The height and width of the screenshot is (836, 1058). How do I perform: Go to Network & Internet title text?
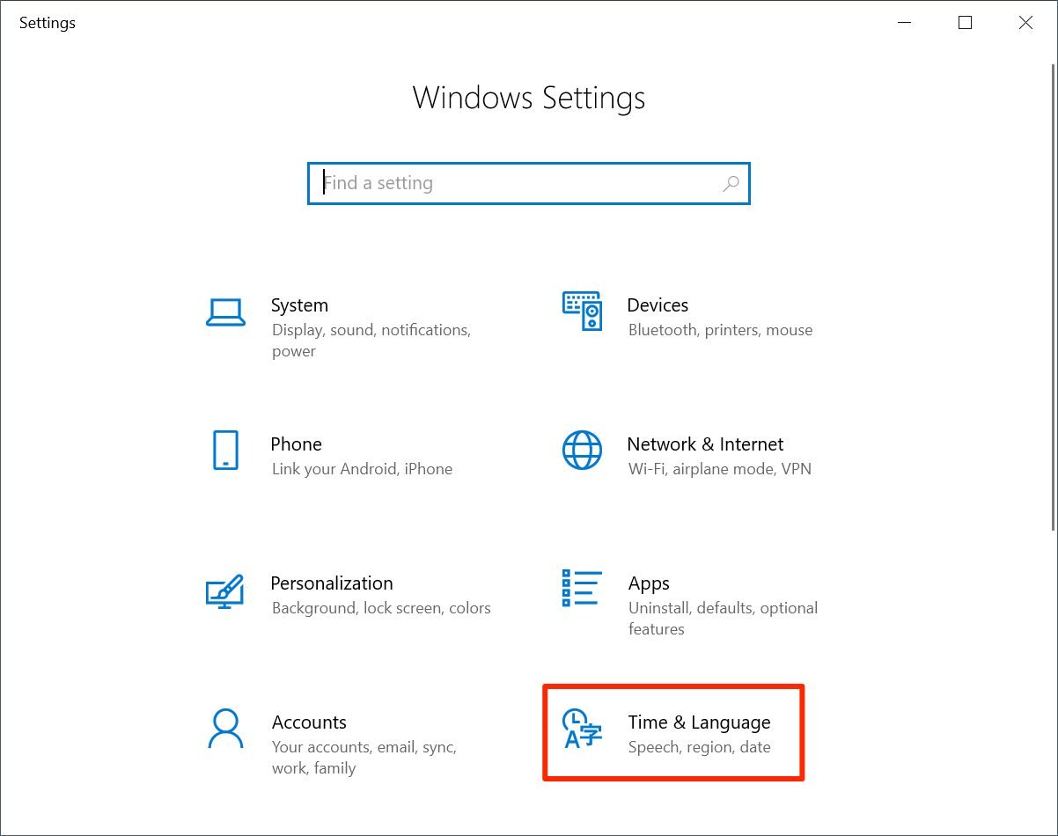pyautogui.click(x=705, y=444)
